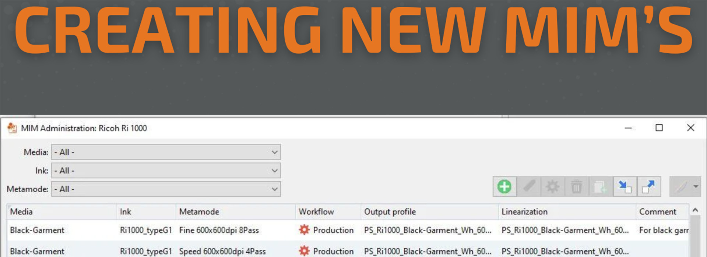Click the grayed-out wand tool icon
The image size is (707, 257).
(681, 187)
